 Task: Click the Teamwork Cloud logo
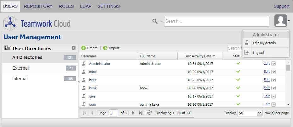[37, 23]
